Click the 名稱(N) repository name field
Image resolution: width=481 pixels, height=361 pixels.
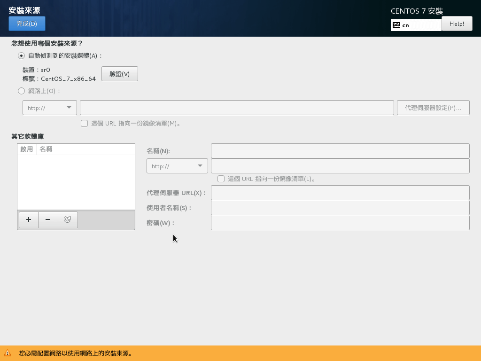(340, 151)
